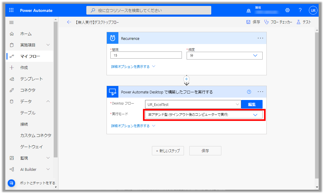This screenshot has height=194, width=324.
Task: Open My Flows (マイ フロー) in the sidebar
Action: tap(30, 56)
